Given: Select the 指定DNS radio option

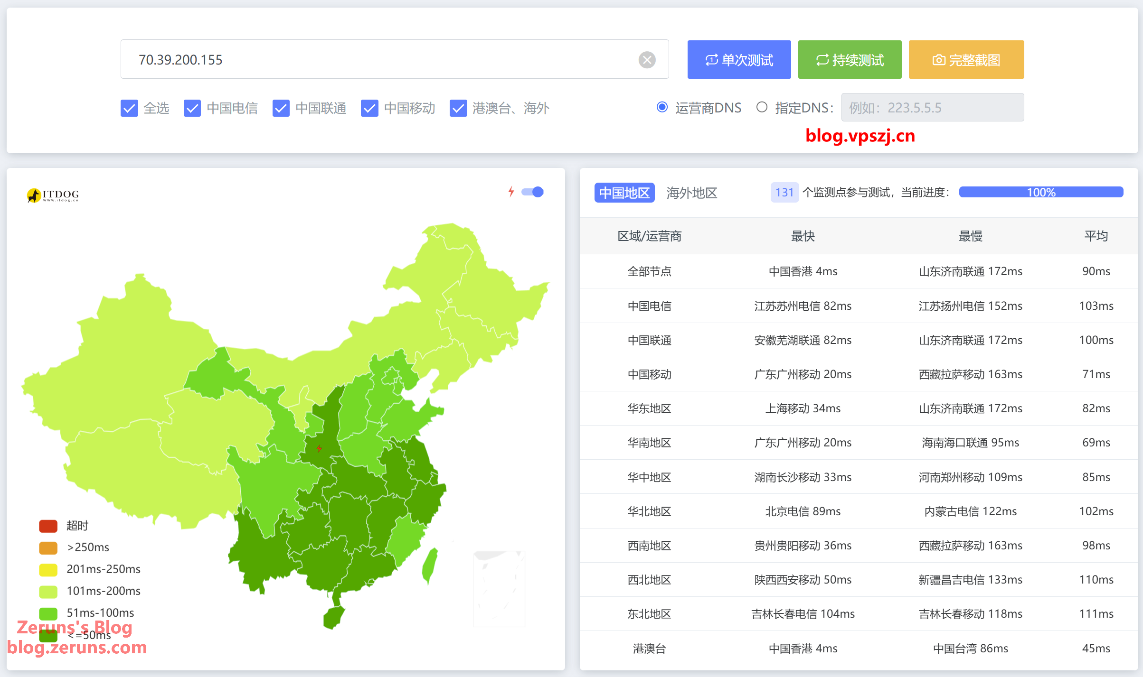Looking at the screenshot, I should point(762,107).
